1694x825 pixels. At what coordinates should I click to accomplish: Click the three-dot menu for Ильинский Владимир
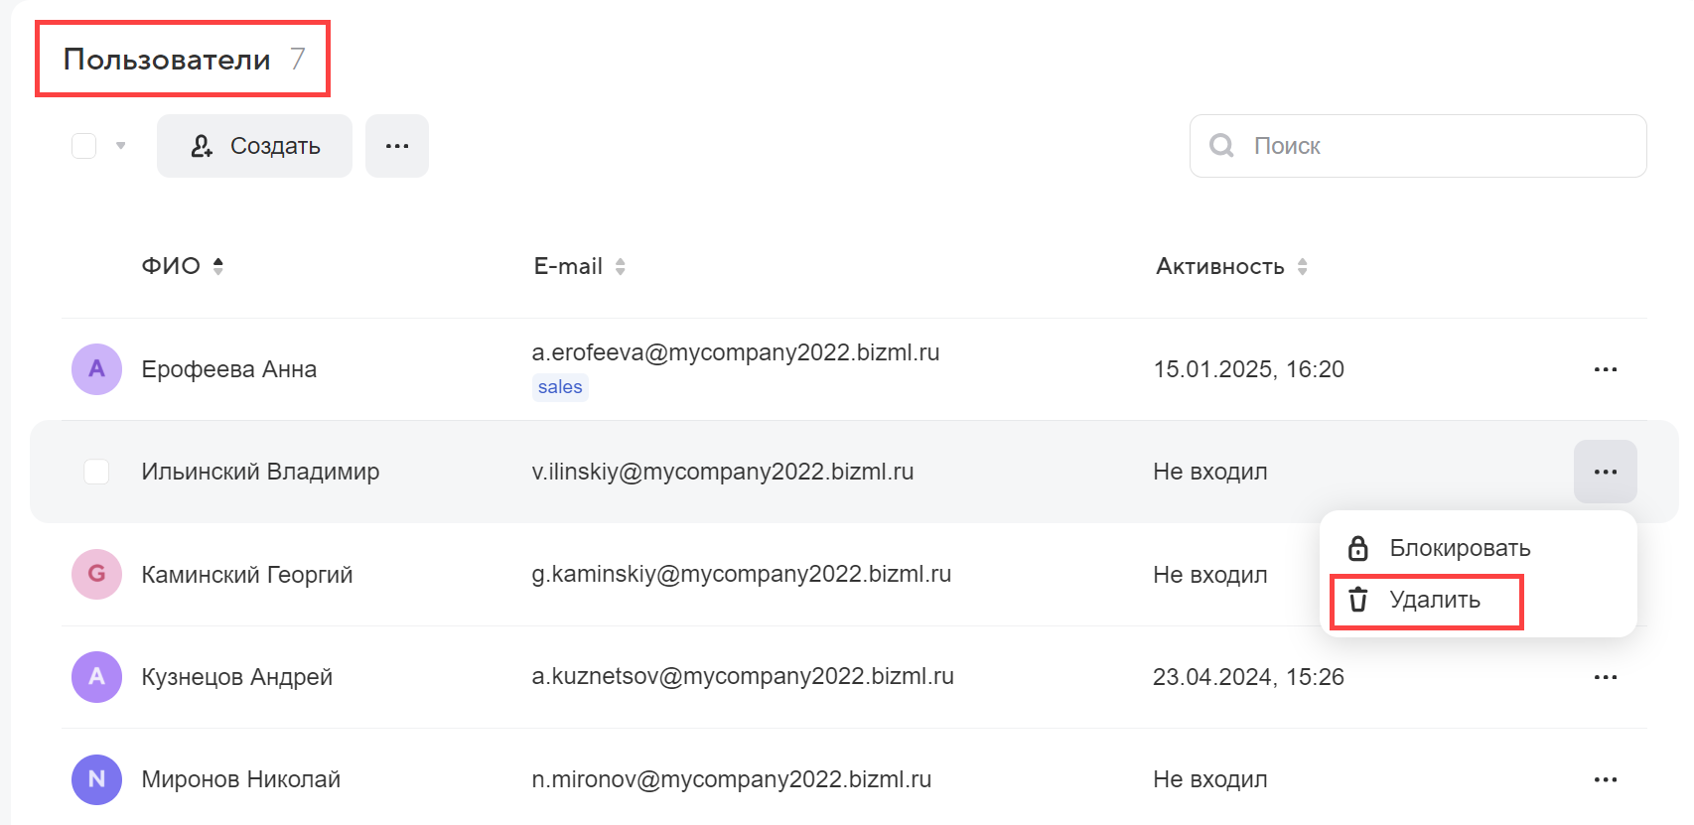tap(1605, 472)
